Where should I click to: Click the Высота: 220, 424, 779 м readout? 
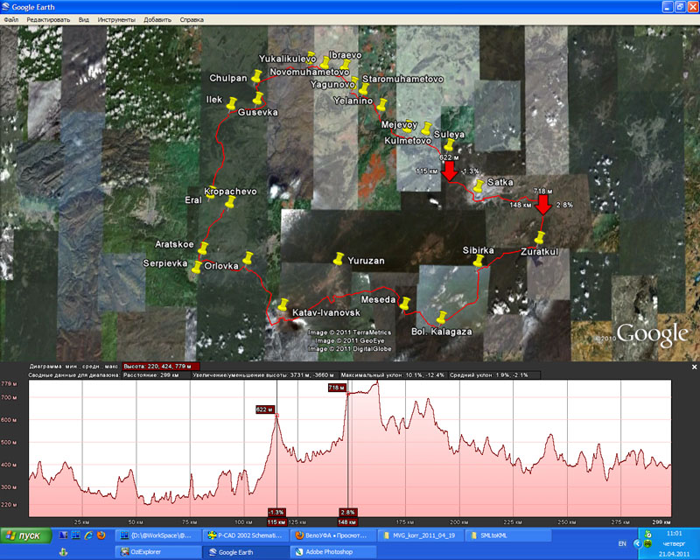[x=160, y=367]
